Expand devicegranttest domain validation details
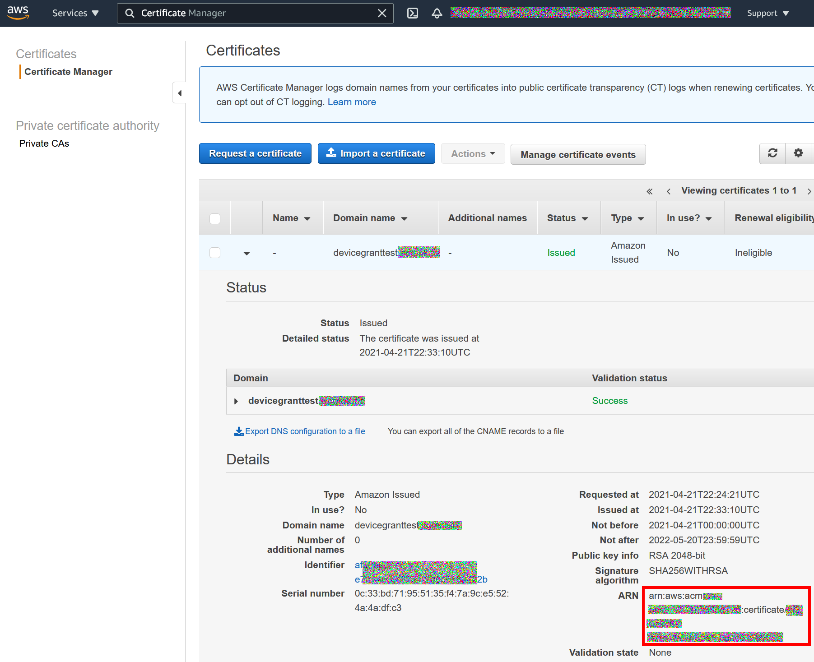This screenshot has width=814, height=662. point(236,401)
